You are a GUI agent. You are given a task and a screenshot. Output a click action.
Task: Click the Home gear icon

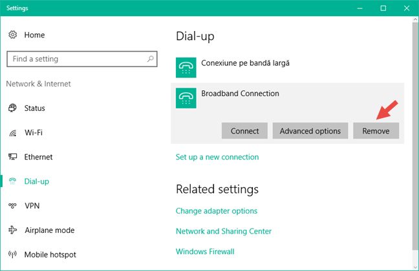12,35
